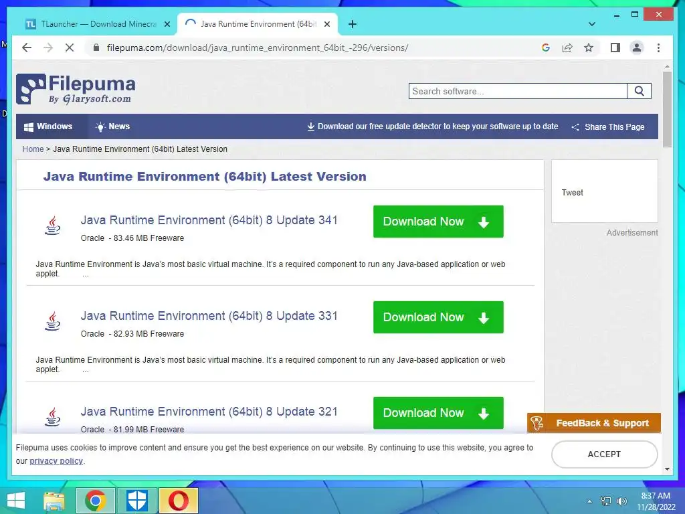The image size is (685, 514).
Task: Click the search magnifier button
Action: 639,91
